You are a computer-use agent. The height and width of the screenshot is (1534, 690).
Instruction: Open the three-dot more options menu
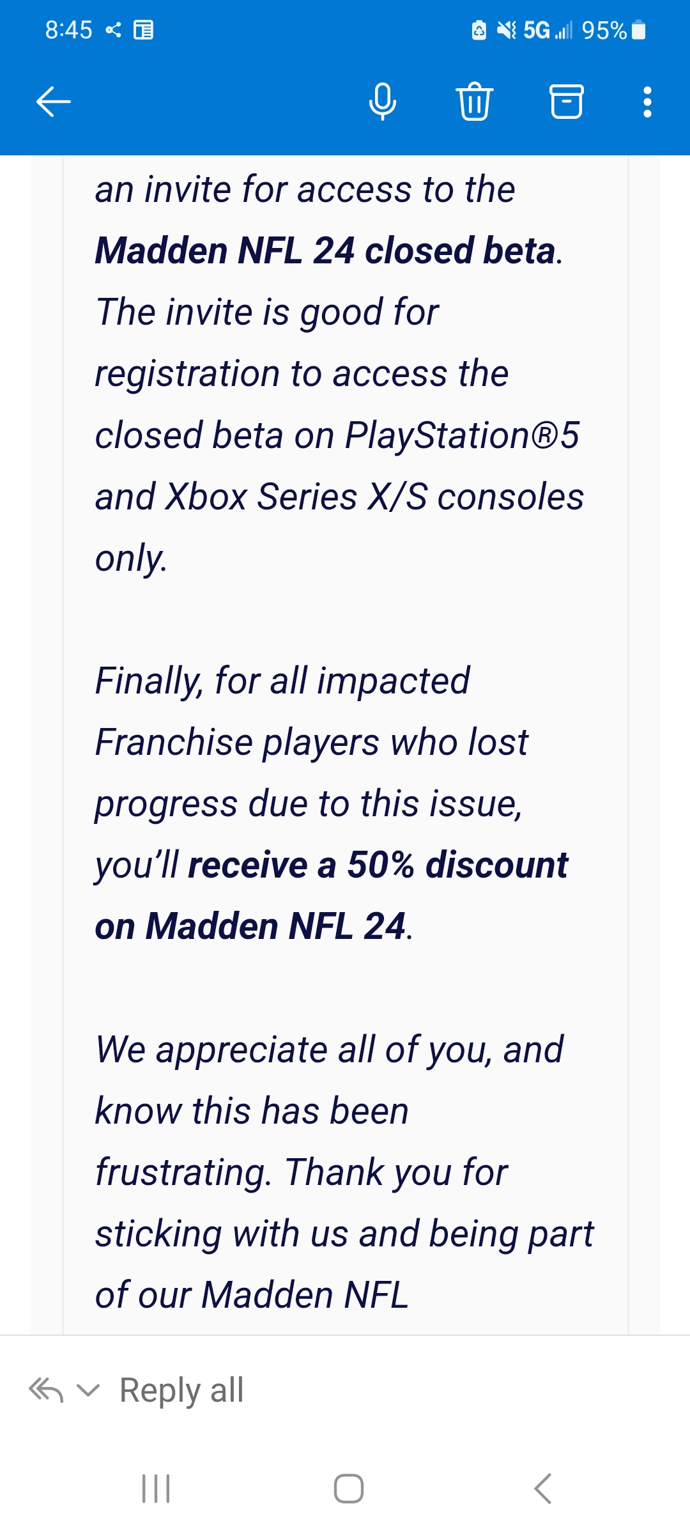coord(647,102)
